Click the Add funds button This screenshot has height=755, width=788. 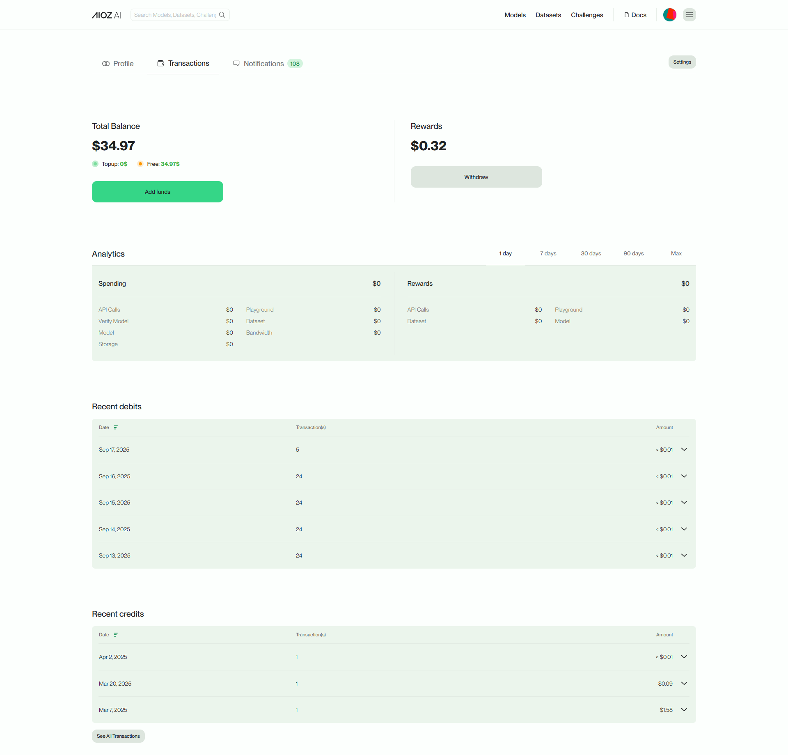click(x=157, y=192)
